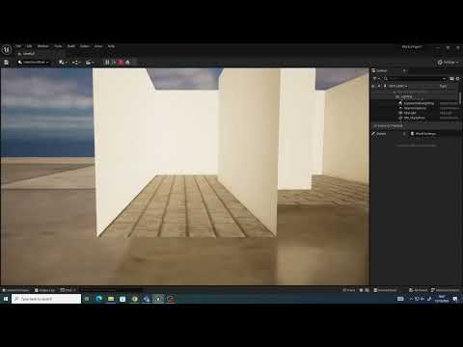Select ExponentialHeightFog in the Outliner

pyautogui.click(x=419, y=103)
